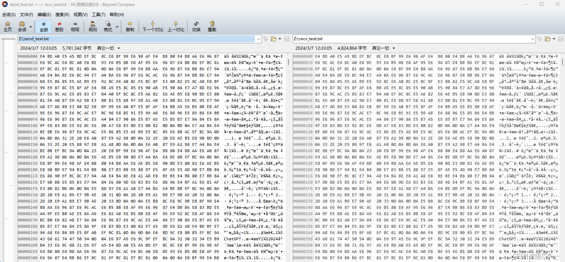Click the 格式 file format button
This screenshot has height=262, width=565.
(108, 27)
